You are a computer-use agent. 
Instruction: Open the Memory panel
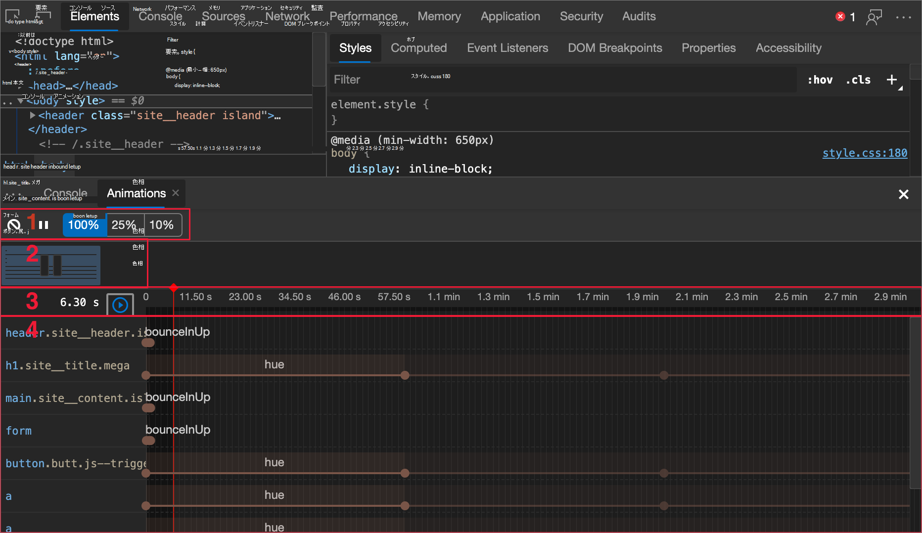tap(439, 16)
